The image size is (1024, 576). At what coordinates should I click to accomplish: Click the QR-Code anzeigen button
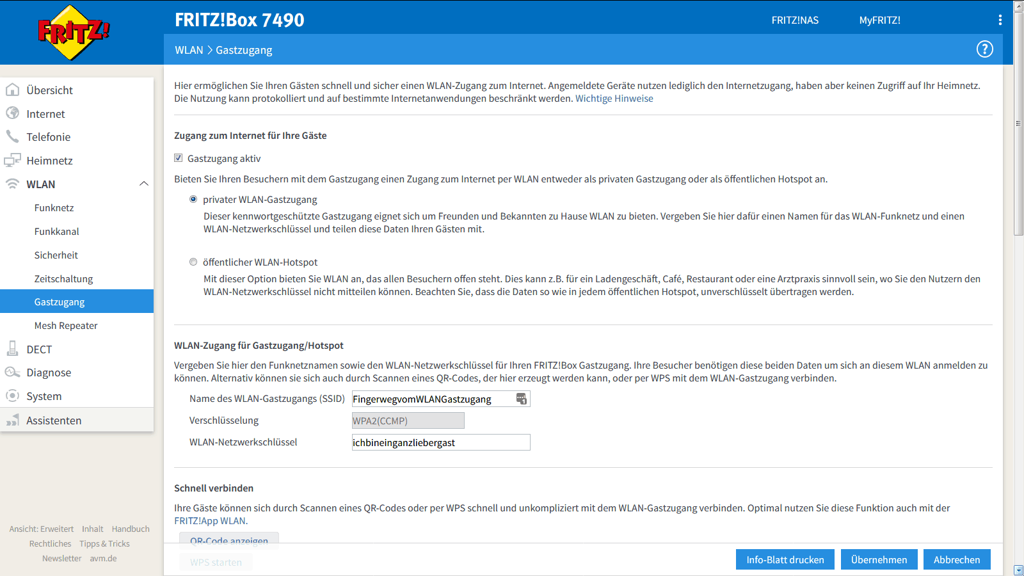coord(229,540)
